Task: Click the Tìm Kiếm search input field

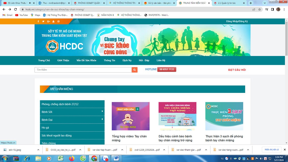Action: pos(83,70)
